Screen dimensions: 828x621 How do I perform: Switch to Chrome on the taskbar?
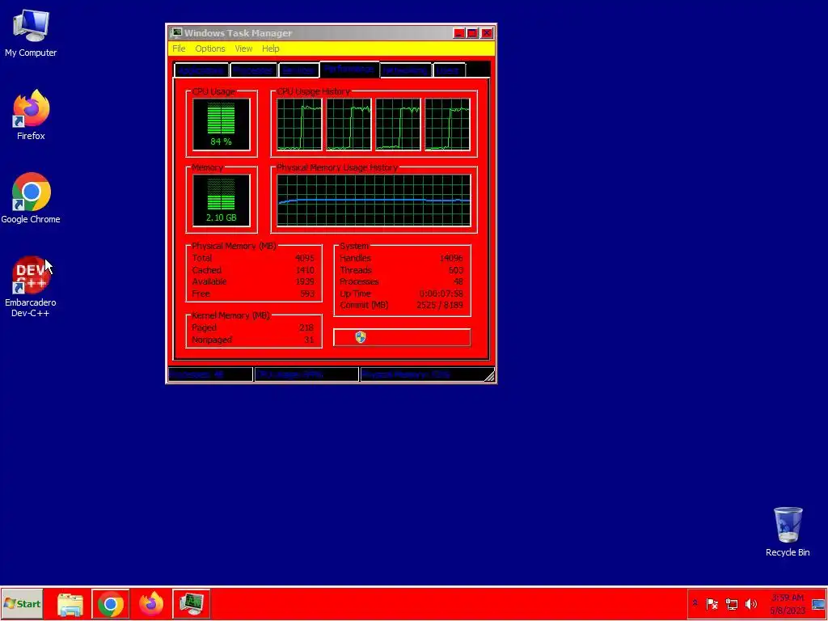(110, 603)
